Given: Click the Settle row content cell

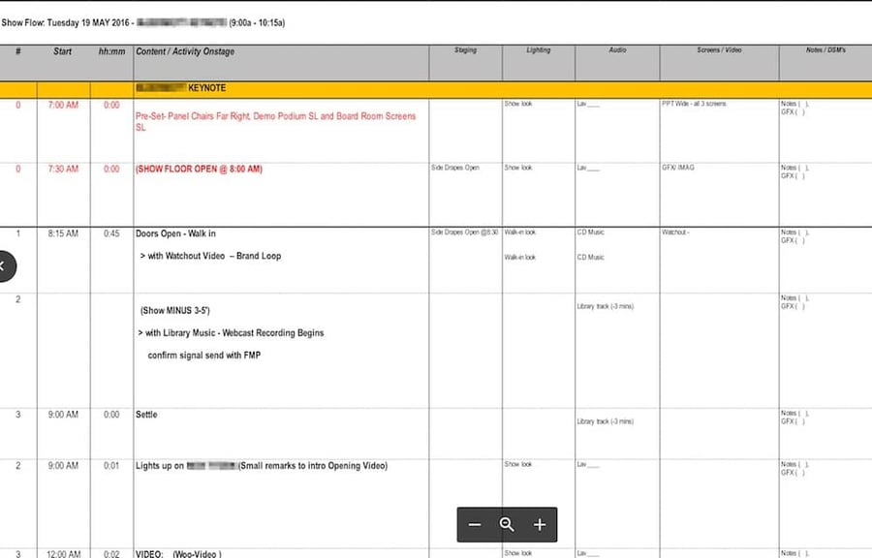Looking at the screenshot, I should point(145,414).
